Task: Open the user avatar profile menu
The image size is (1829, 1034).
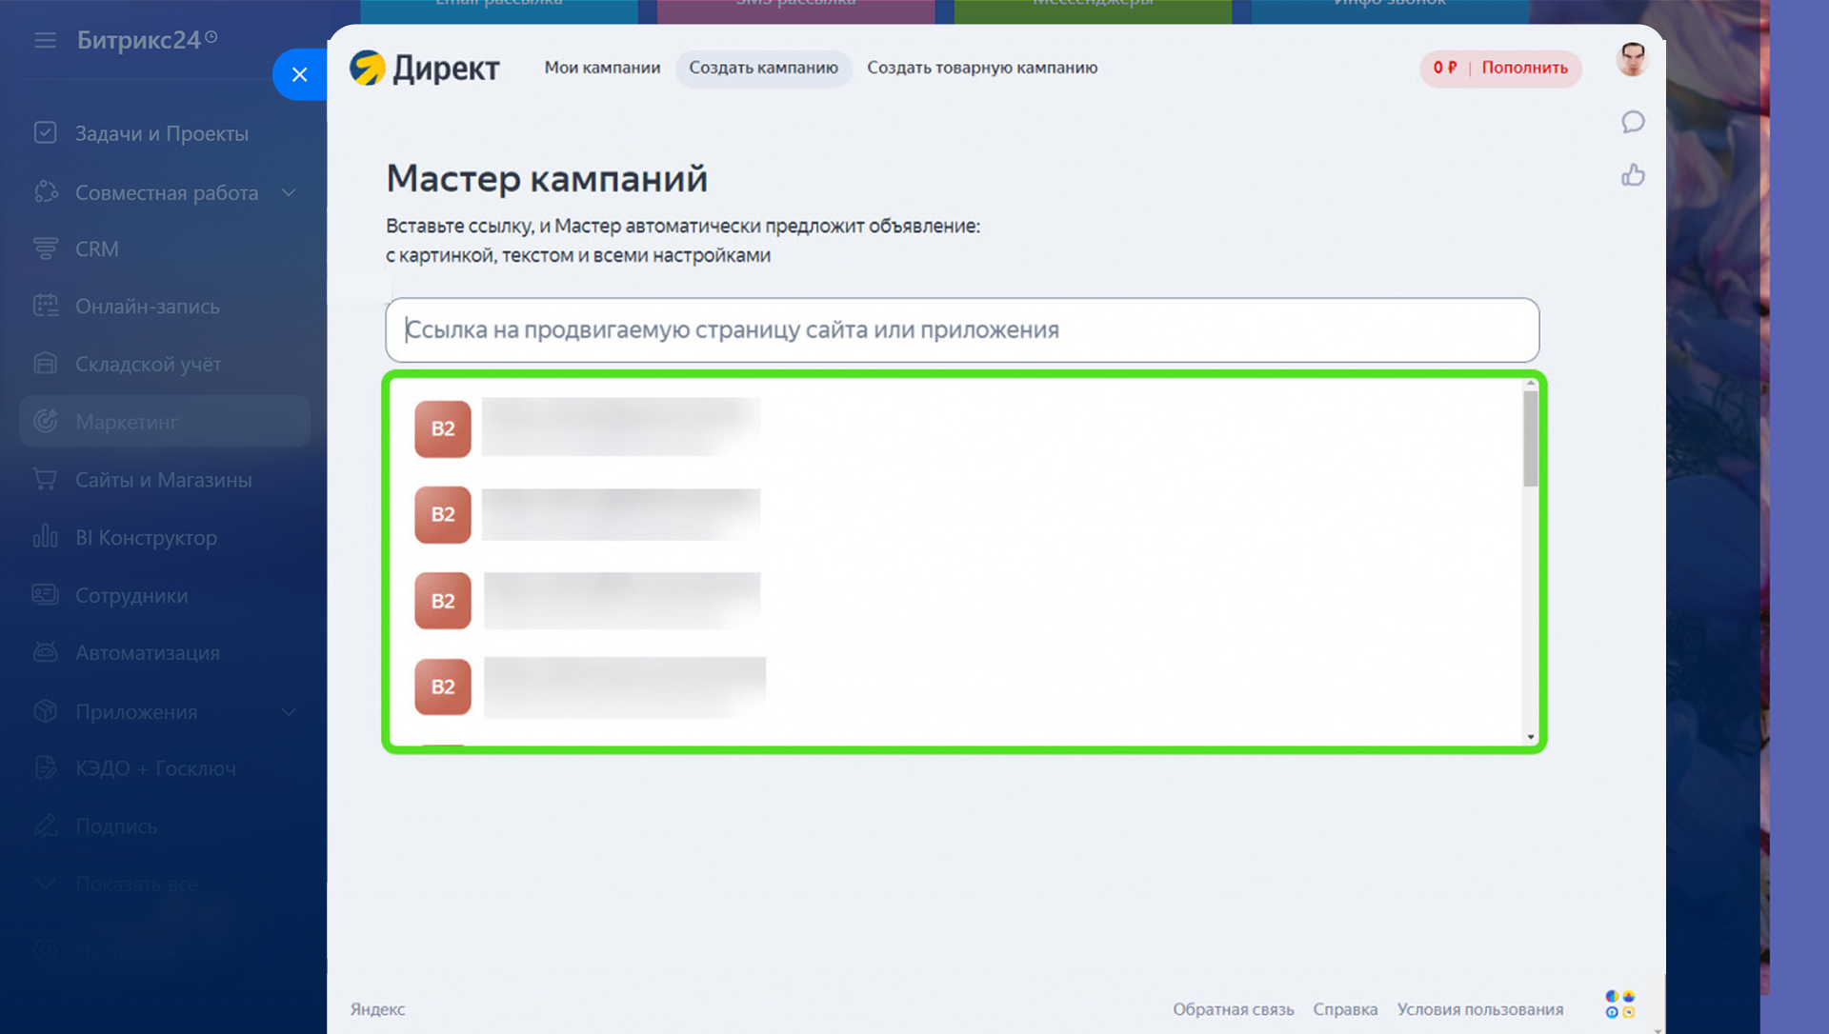Action: coord(1632,59)
